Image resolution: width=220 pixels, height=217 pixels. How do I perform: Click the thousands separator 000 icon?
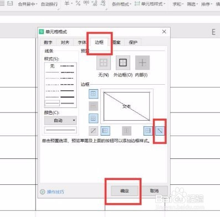click(x=86, y=3)
